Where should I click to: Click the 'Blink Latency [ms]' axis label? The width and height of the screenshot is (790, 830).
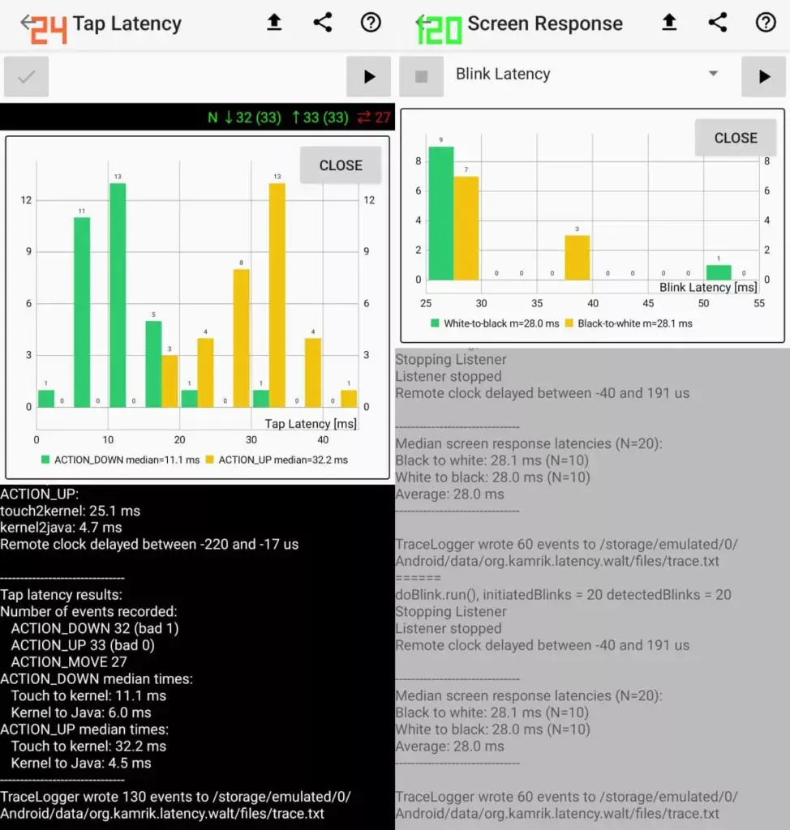[708, 287]
